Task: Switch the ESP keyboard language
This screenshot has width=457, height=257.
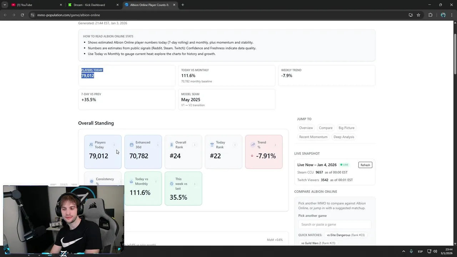Action: pyautogui.click(x=420, y=251)
